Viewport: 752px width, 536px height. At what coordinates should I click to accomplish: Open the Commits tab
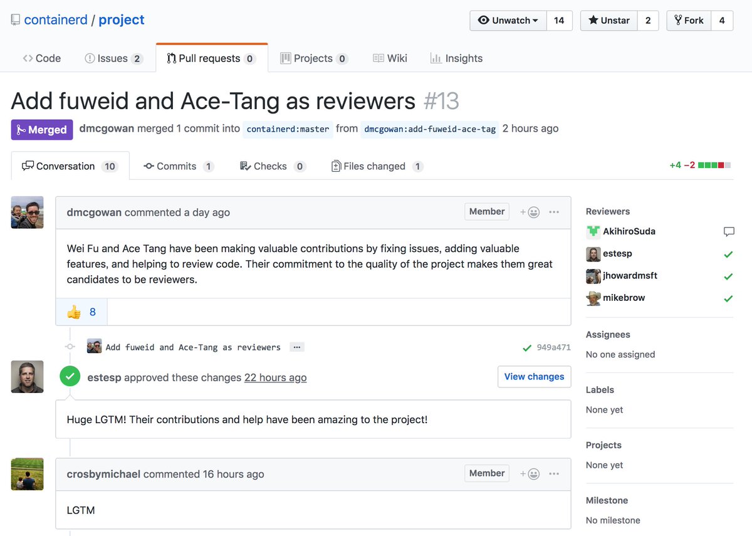[179, 166]
